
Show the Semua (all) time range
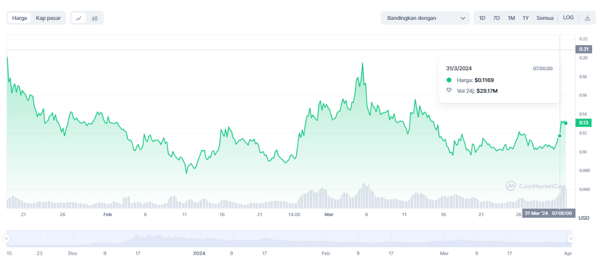click(x=545, y=18)
